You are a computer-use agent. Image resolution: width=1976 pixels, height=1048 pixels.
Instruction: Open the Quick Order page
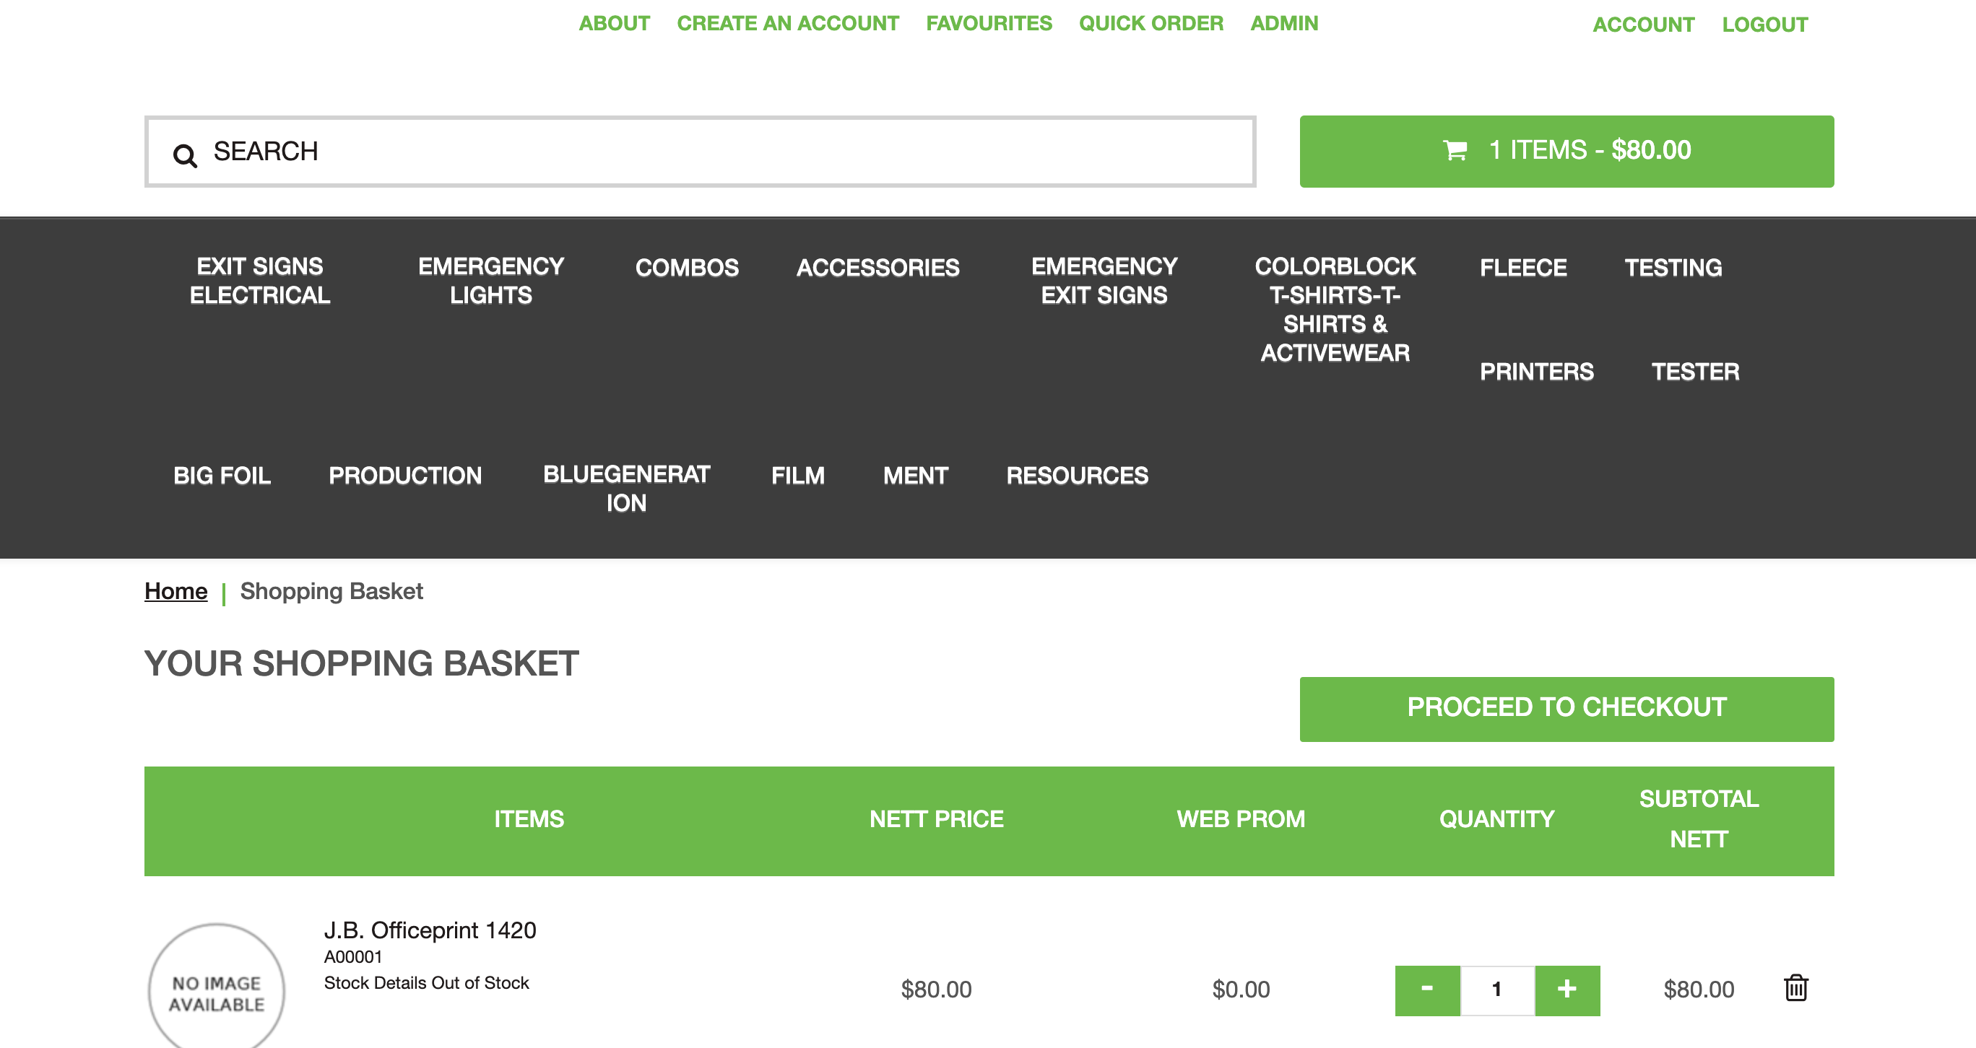click(1150, 23)
